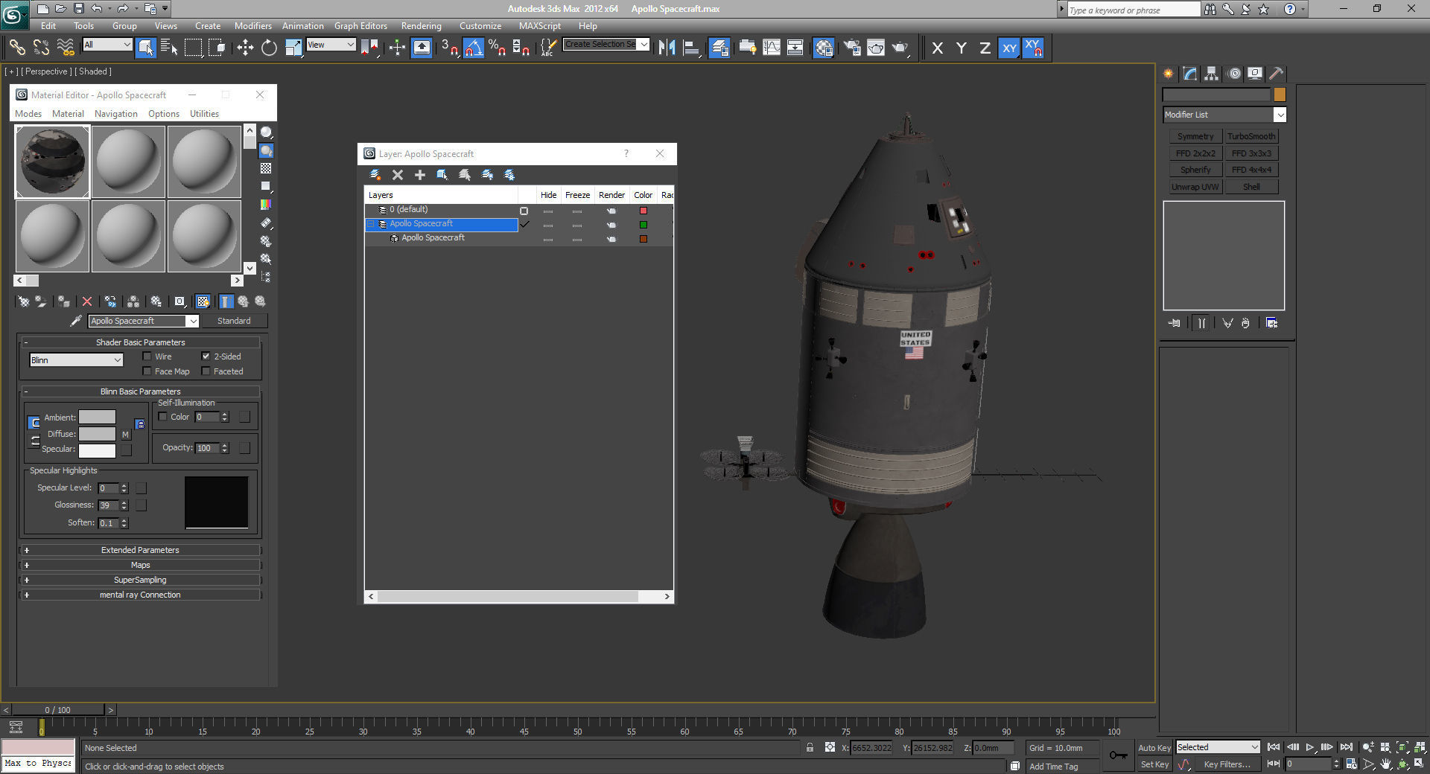Image resolution: width=1430 pixels, height=774 pixels.
Task: Click the Symmetry modifier button
Action: [x=1195, y=136]
